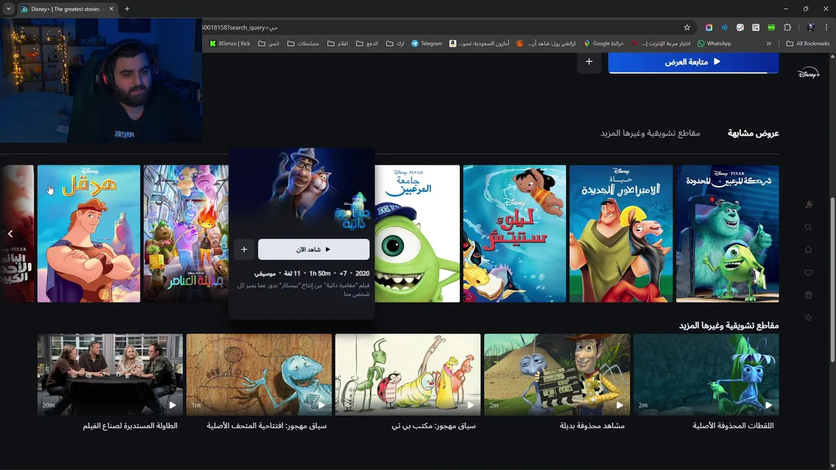Open the ليلو وستيتش poster
The height and width of the screenshot is (470, 836).
(x=515, y=234)
